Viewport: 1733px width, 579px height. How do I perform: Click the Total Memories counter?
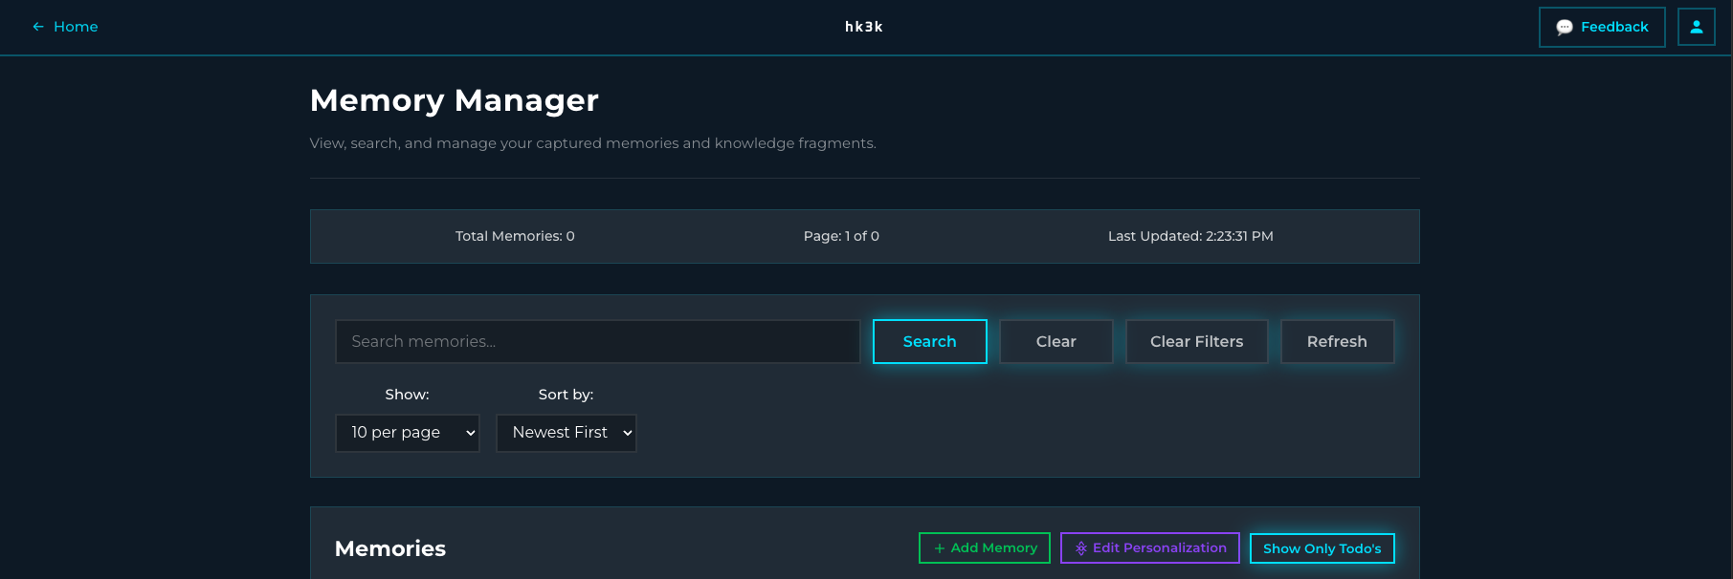515,236
